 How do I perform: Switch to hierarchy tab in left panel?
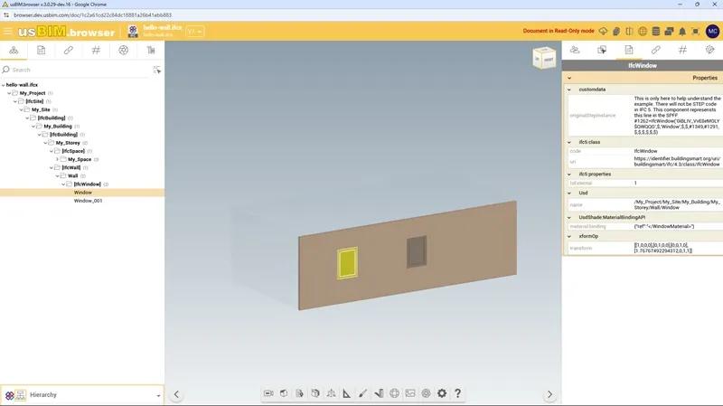coord(14,51)
